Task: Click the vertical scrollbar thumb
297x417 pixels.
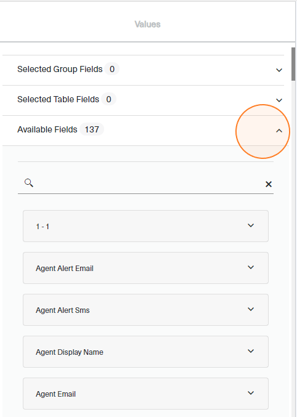Action: click(293, 64)
